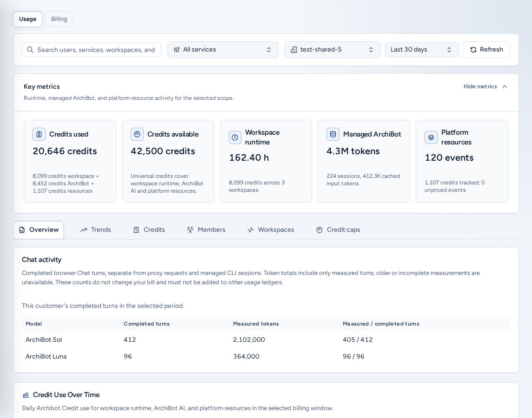
Task: Click the 162.40 h runtime value
Action: pos(249,157)
